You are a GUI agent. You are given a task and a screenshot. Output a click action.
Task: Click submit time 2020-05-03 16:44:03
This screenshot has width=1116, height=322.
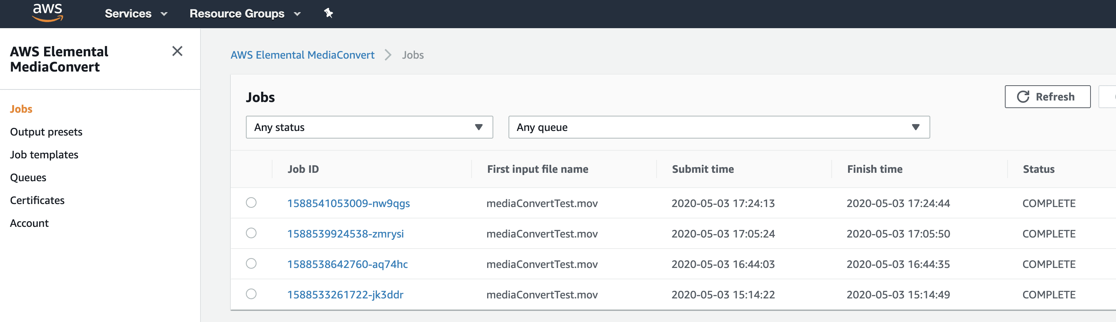723,264
